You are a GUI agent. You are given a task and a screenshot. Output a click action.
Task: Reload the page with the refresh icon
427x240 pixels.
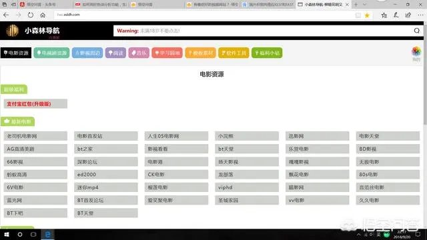(31, 15)
